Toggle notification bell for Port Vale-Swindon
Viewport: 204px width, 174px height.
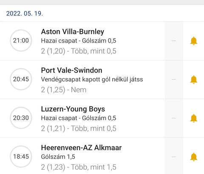point(194,79)
